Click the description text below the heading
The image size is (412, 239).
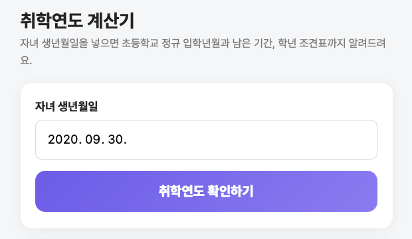203,52
